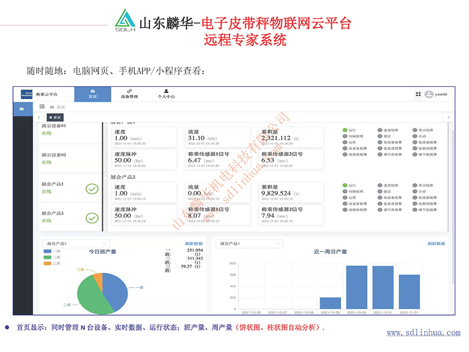
Task: Toggle fullscreen with the four-arrows icon
Action: tap(418, 94)
